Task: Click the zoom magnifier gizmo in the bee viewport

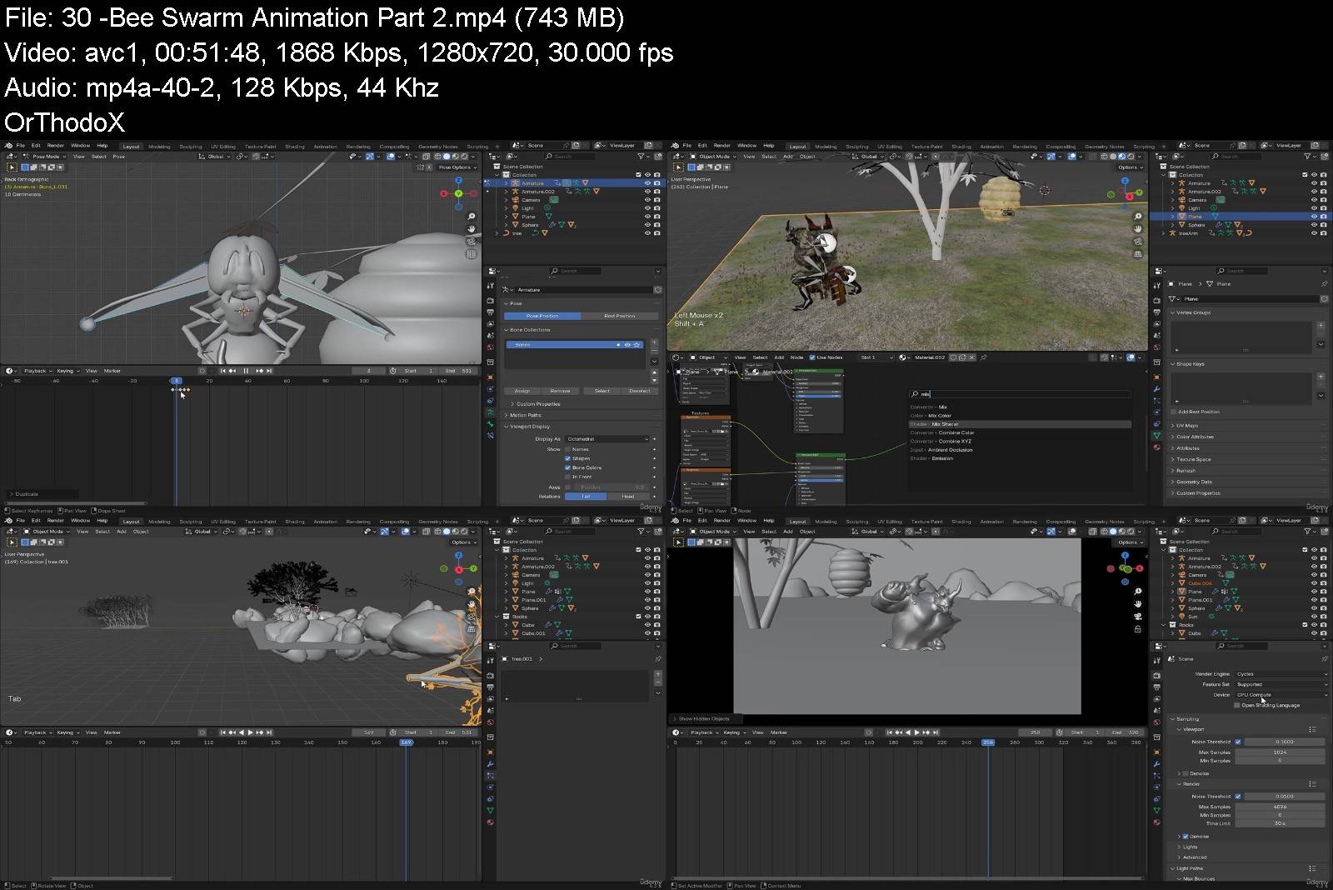Action: tap(472, 217)
